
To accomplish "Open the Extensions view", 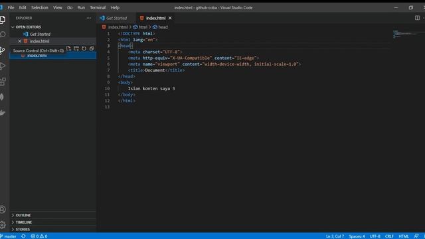I will coord(3,81).
